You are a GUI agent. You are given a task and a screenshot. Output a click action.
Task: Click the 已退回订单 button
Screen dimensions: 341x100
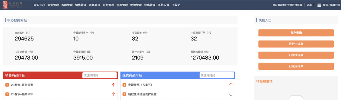point(296,66)
